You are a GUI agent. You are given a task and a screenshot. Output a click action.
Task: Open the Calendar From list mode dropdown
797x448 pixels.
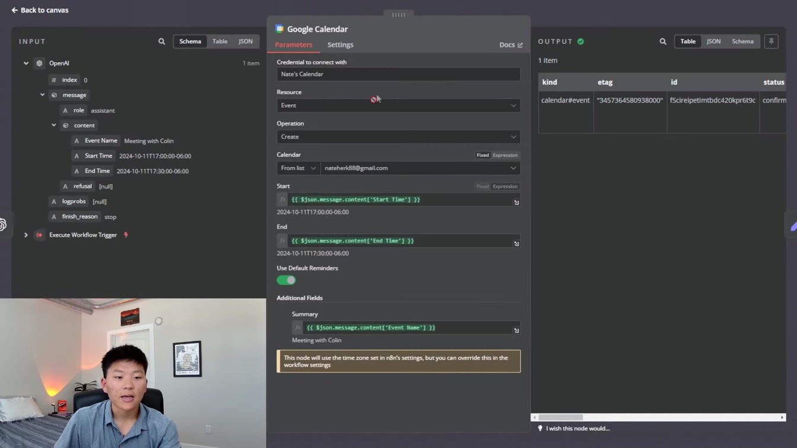tap(298, 168)
